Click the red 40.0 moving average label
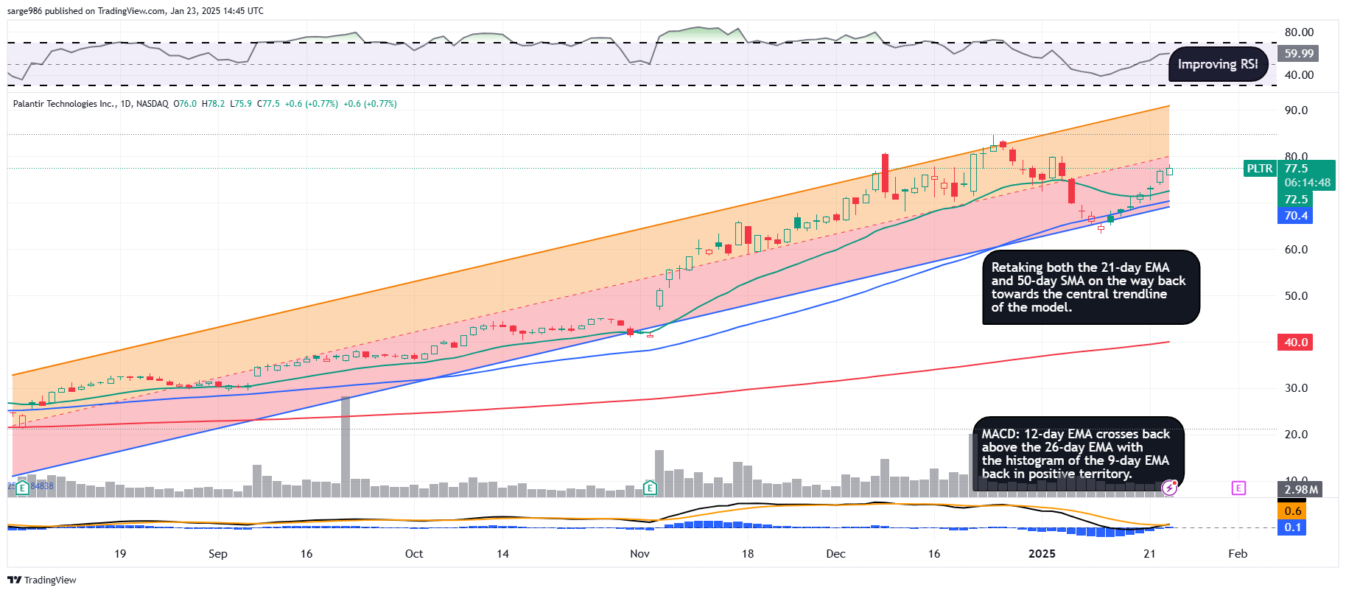Viewport: 1346px width, 593px height. pos(1295,343)
